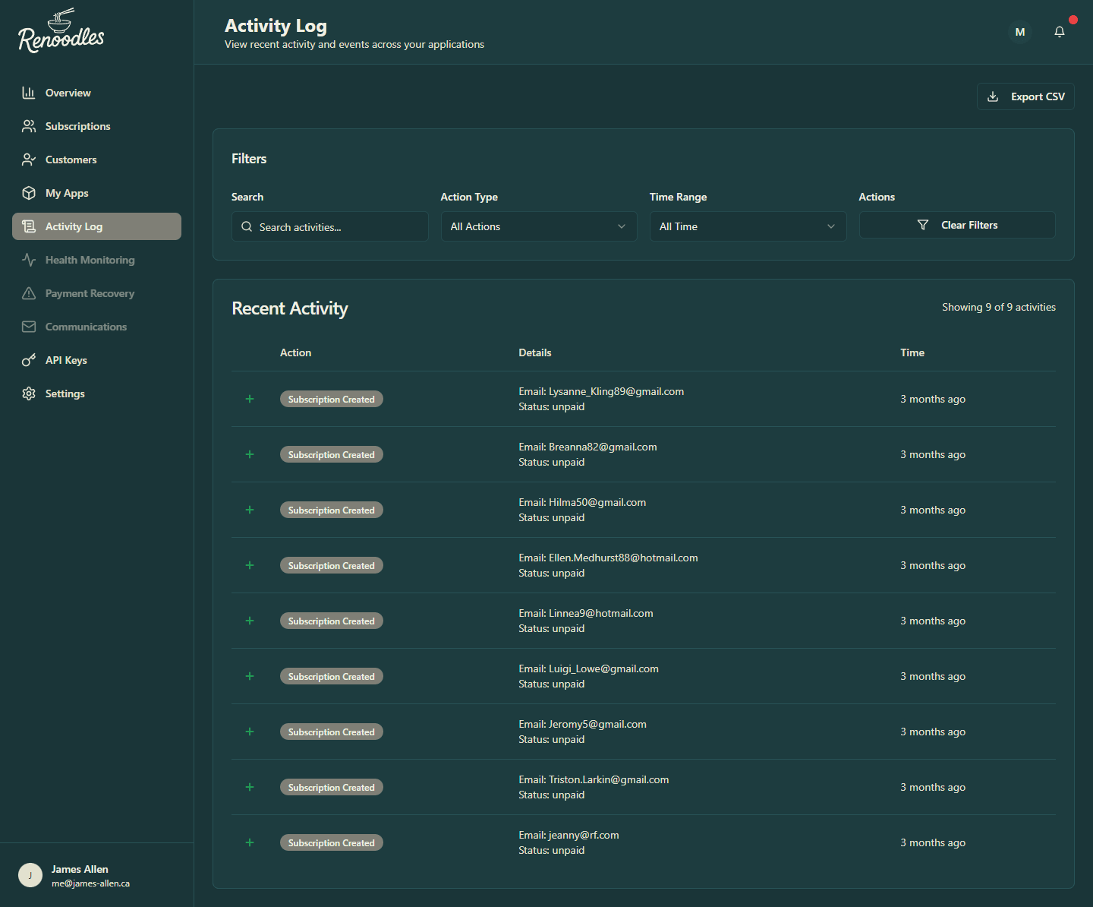Image resolution: width=1093 pixels, height=907 pixels.
Task: Navigate to Customers in the sidebar
Action: (71, 159)
